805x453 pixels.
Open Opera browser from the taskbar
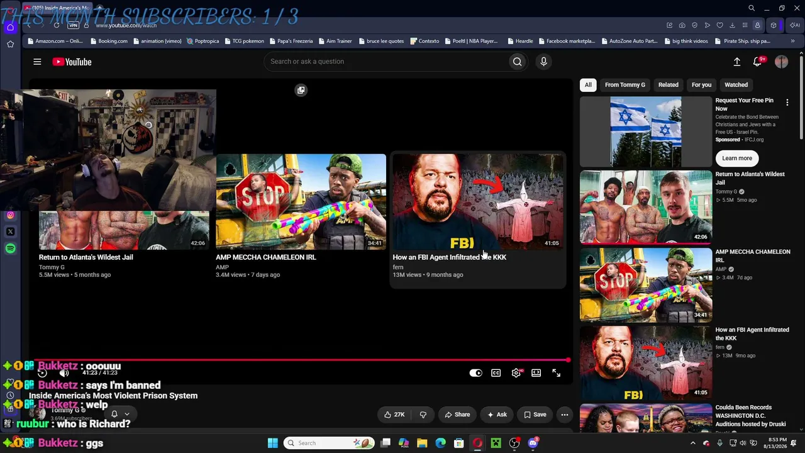click(477, 443)
